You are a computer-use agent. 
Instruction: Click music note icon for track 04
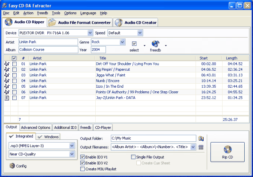pos(7,81)
